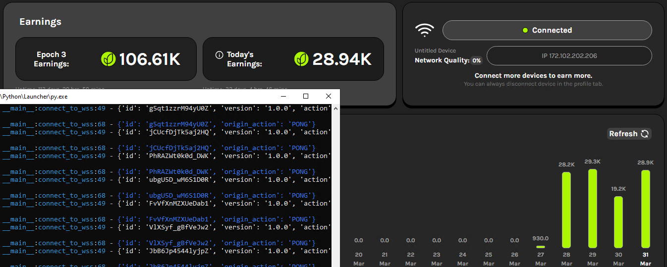
Task: Click the 19.2K value label
Action: click(618, 189)
